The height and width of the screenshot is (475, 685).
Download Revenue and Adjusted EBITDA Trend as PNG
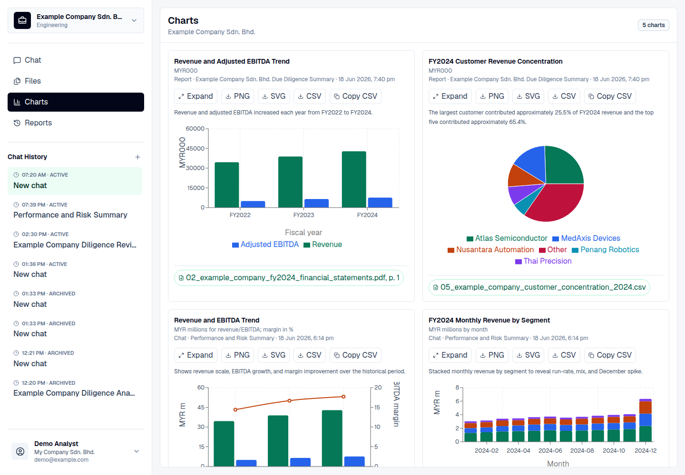click(x=237, y=96)
